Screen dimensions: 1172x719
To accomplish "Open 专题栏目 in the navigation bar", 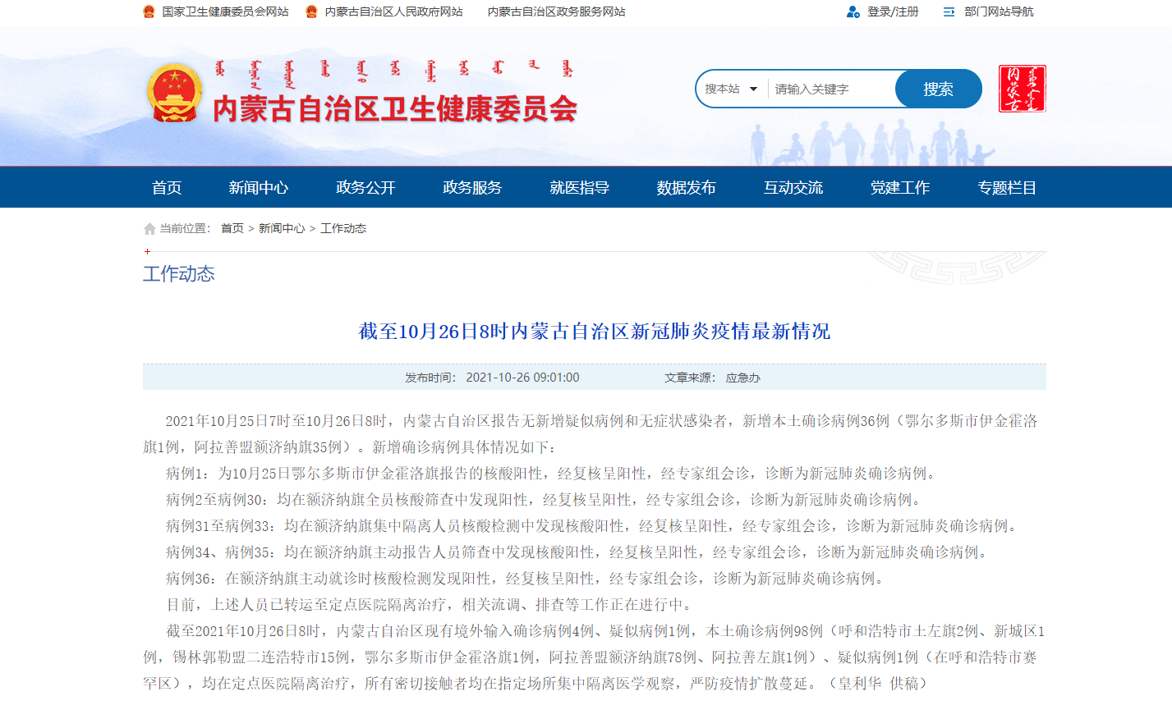I will (1006, 188).
